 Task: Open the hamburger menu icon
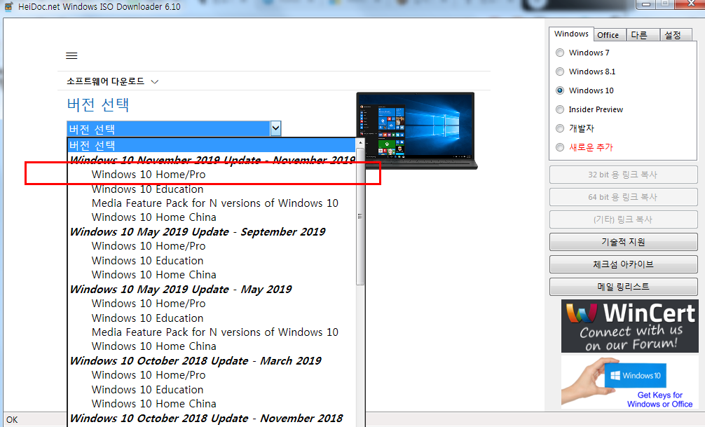click(71, 56)
